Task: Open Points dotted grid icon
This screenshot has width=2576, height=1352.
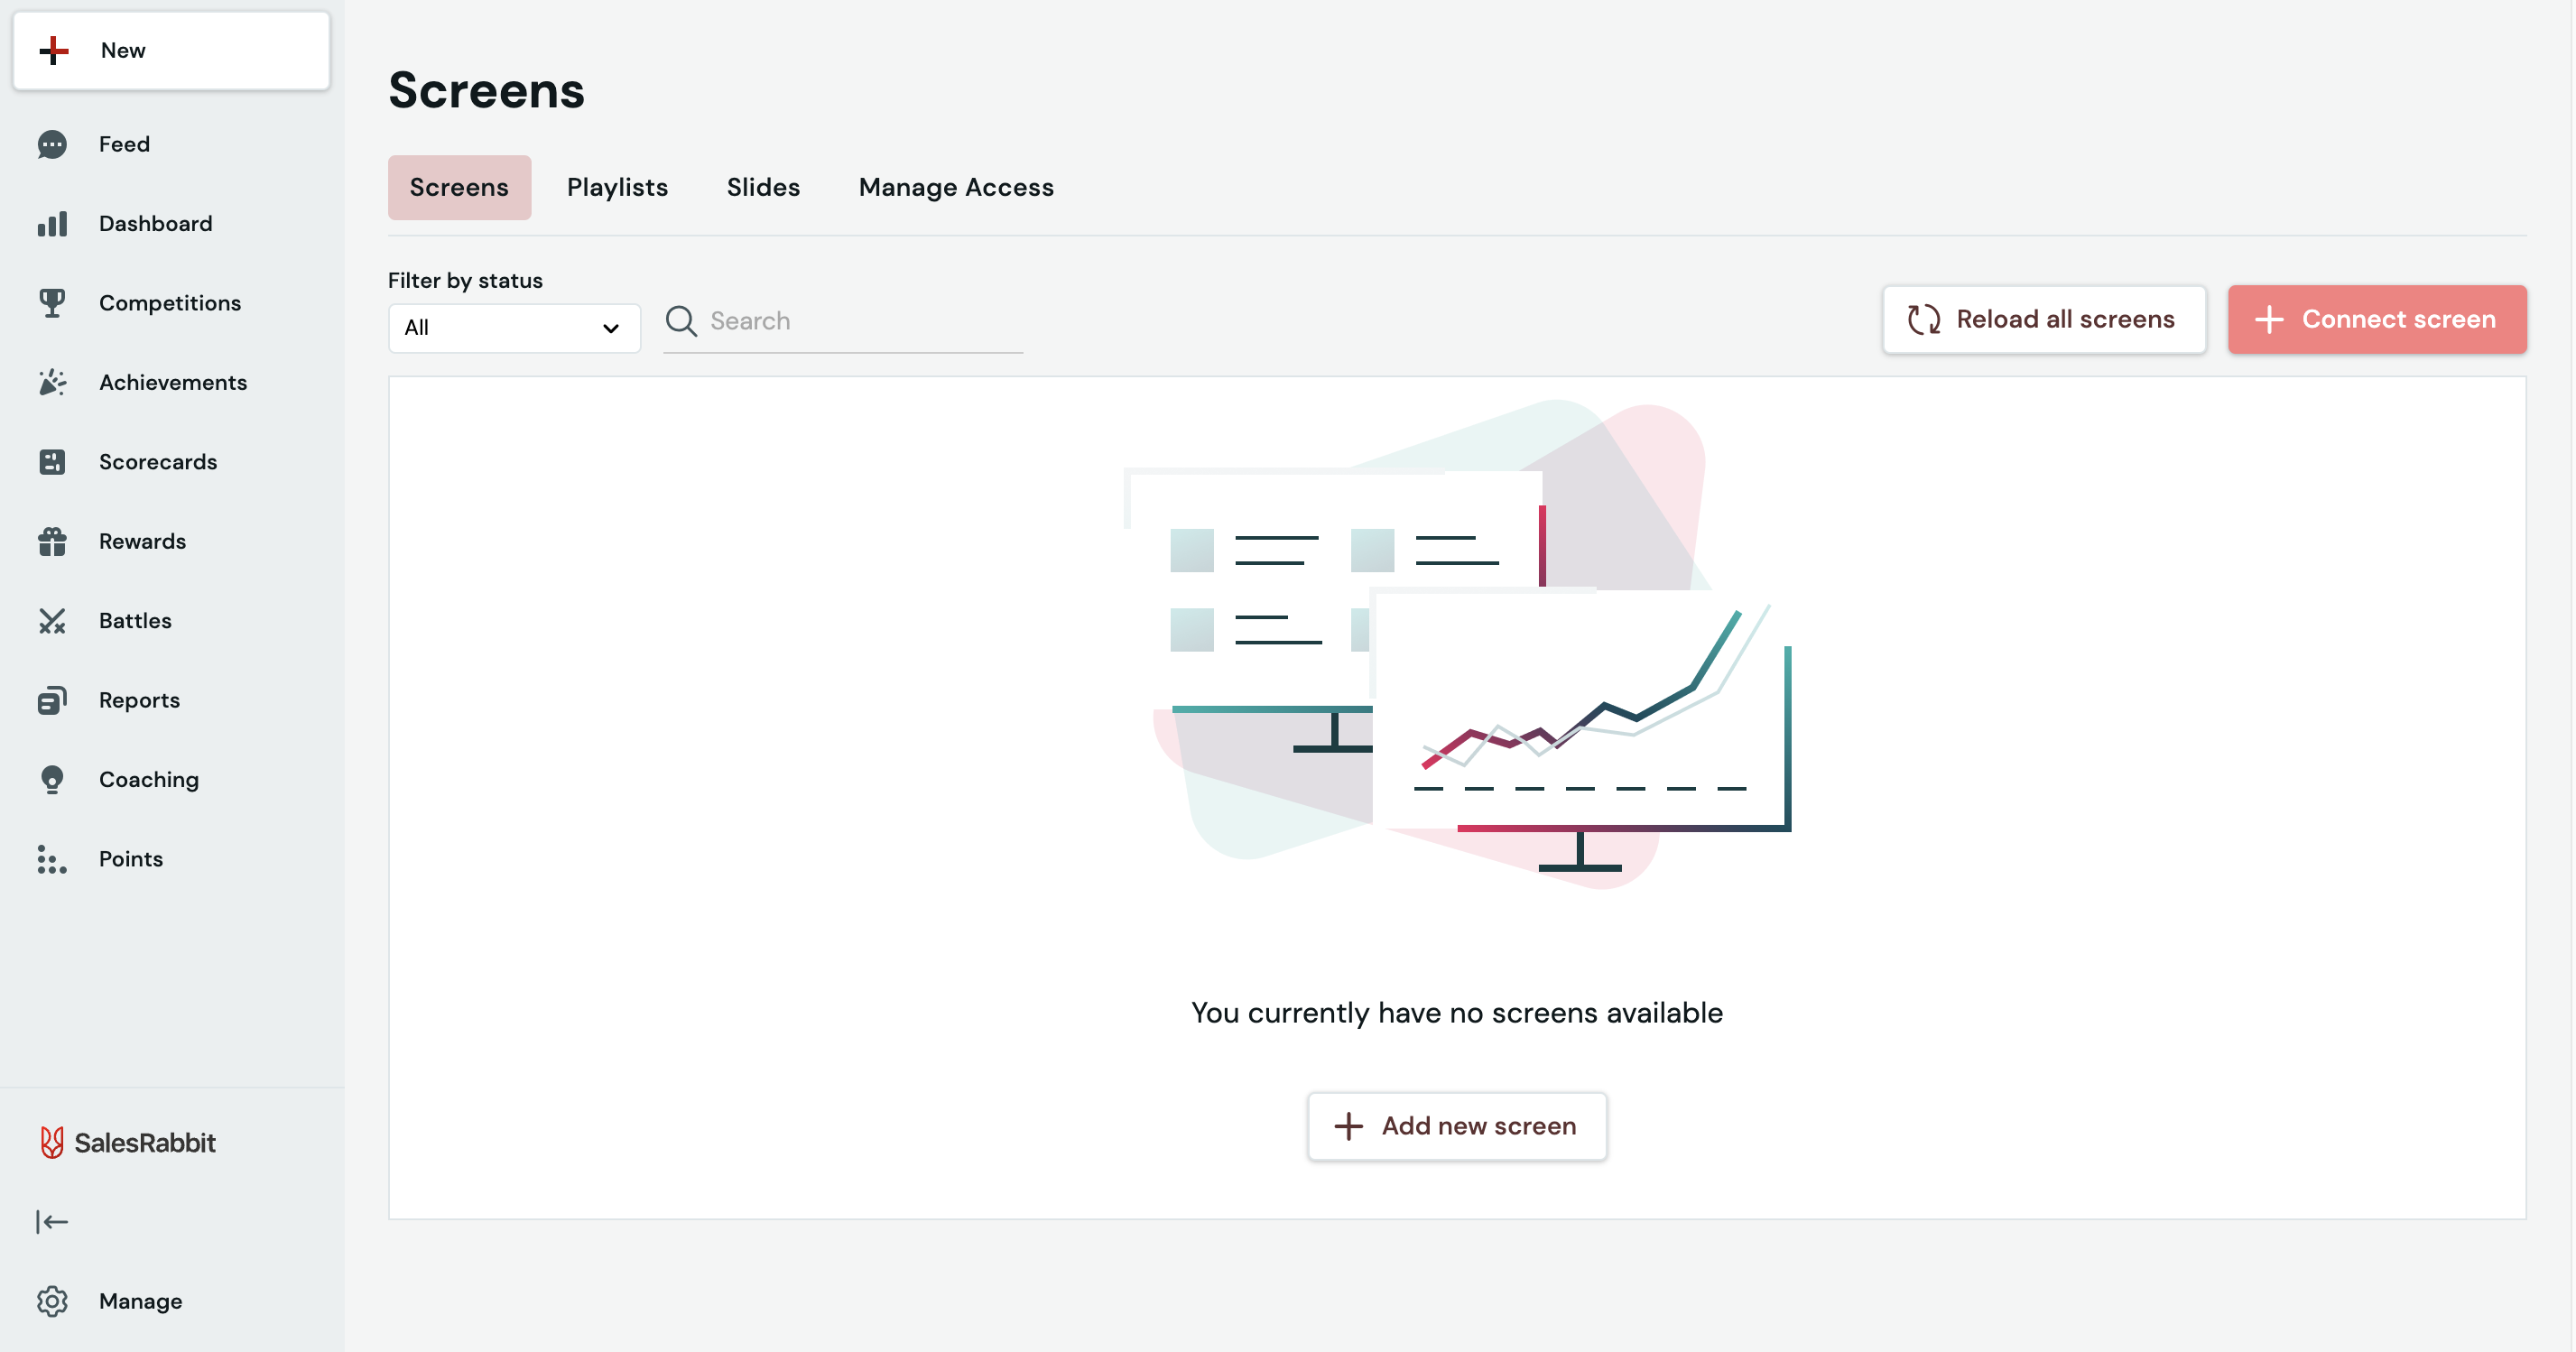Action: pyautogui.click(x=52, y=860)
